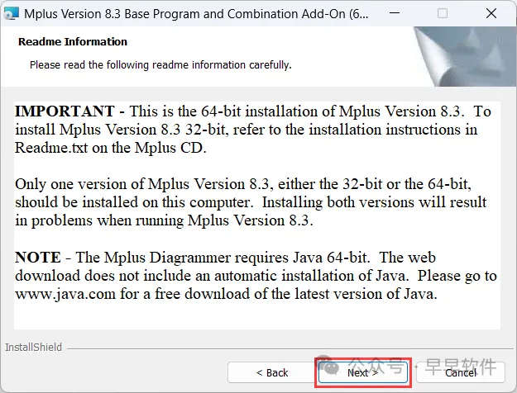Click the InstallShield label
This screenshot has height=393, width=517.
(x=34, y=348)
